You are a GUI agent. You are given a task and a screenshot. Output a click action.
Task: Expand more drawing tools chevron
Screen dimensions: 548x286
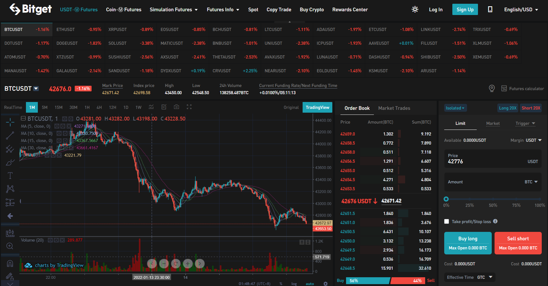click(10, 284)
